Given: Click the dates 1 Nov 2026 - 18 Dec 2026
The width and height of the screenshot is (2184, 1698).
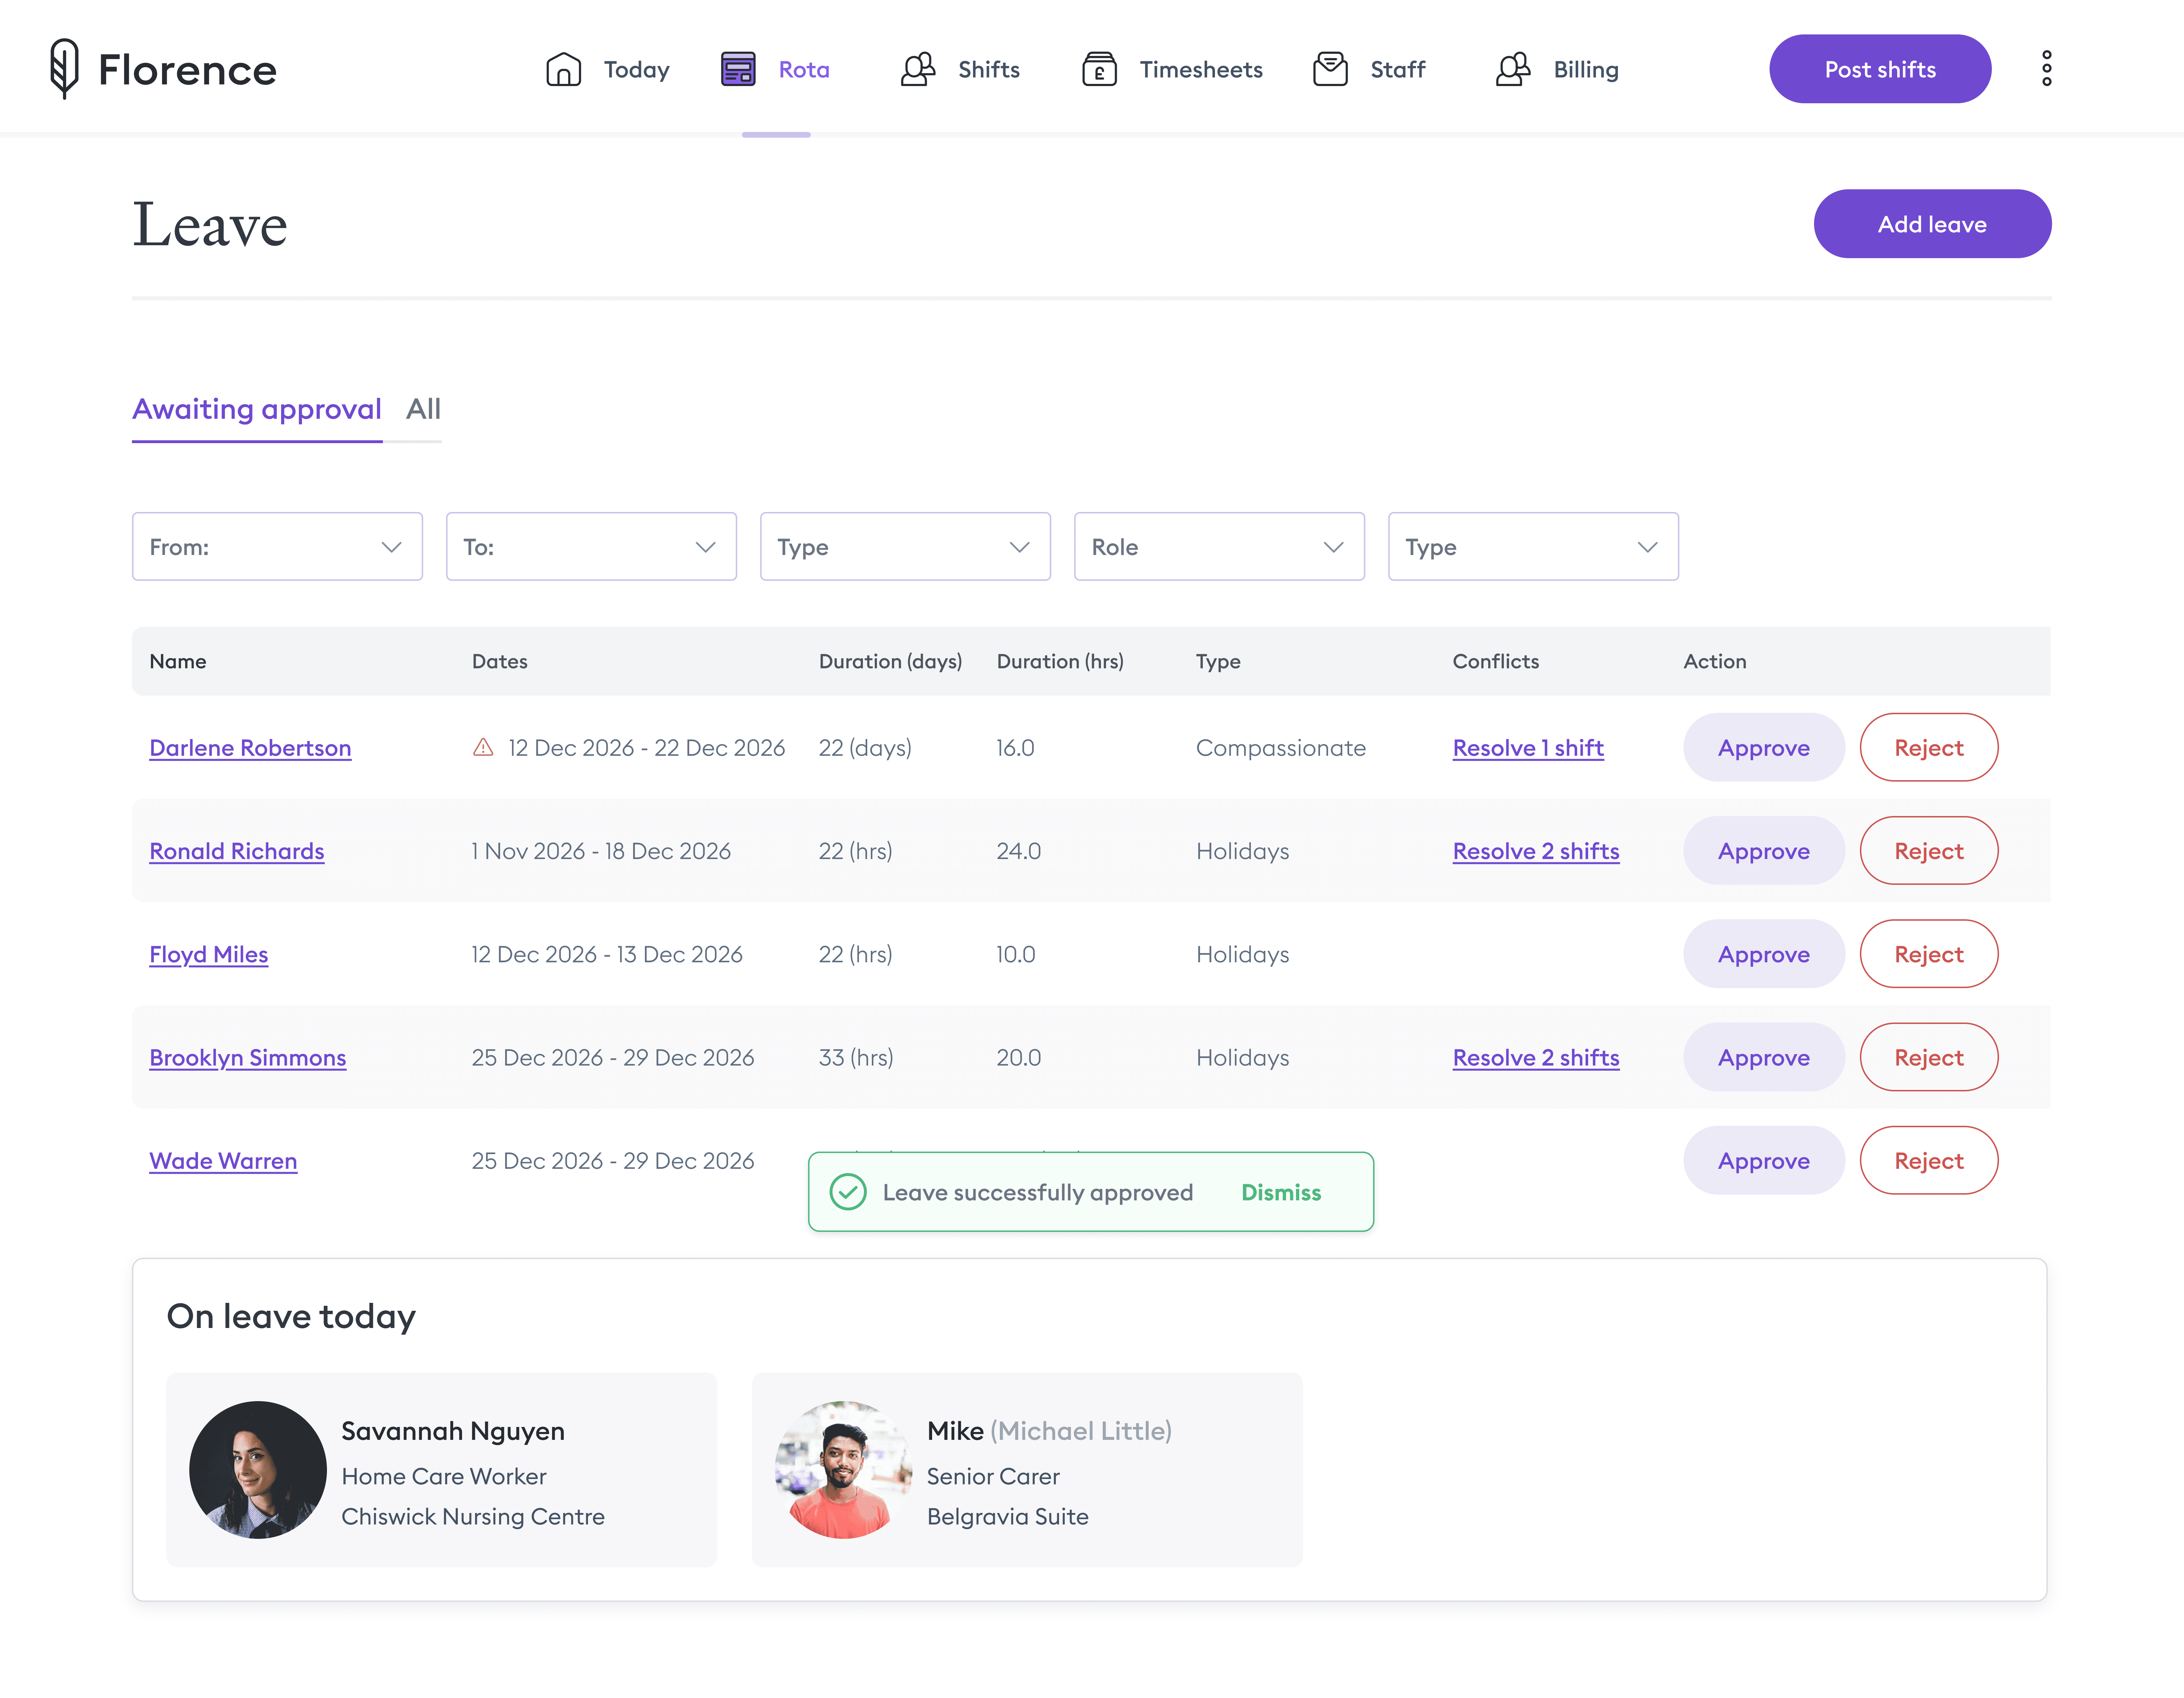Looking at the screenshot, I should [x=601, y=851].
